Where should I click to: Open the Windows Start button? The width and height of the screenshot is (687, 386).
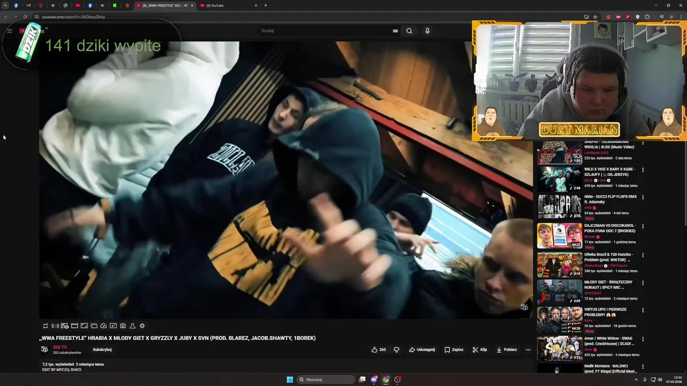290,380
